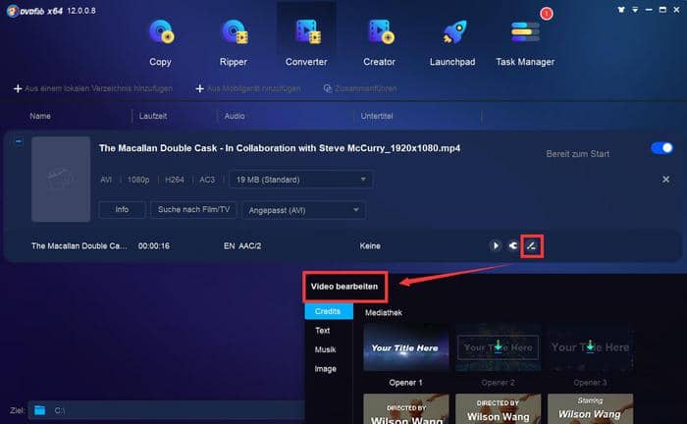Download the Opener 3 template
The height and width of the screenshot is (424, 687).
pos(591,345)
